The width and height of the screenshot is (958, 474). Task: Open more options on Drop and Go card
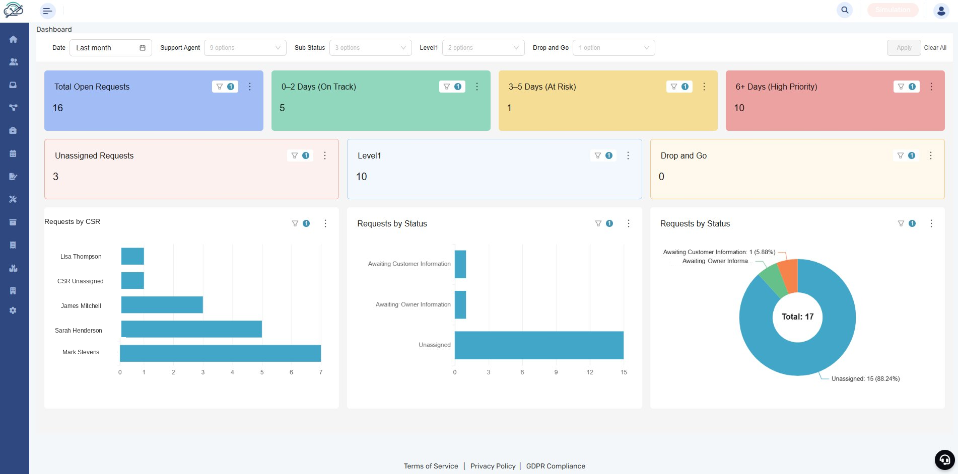[x=931, y=155]
